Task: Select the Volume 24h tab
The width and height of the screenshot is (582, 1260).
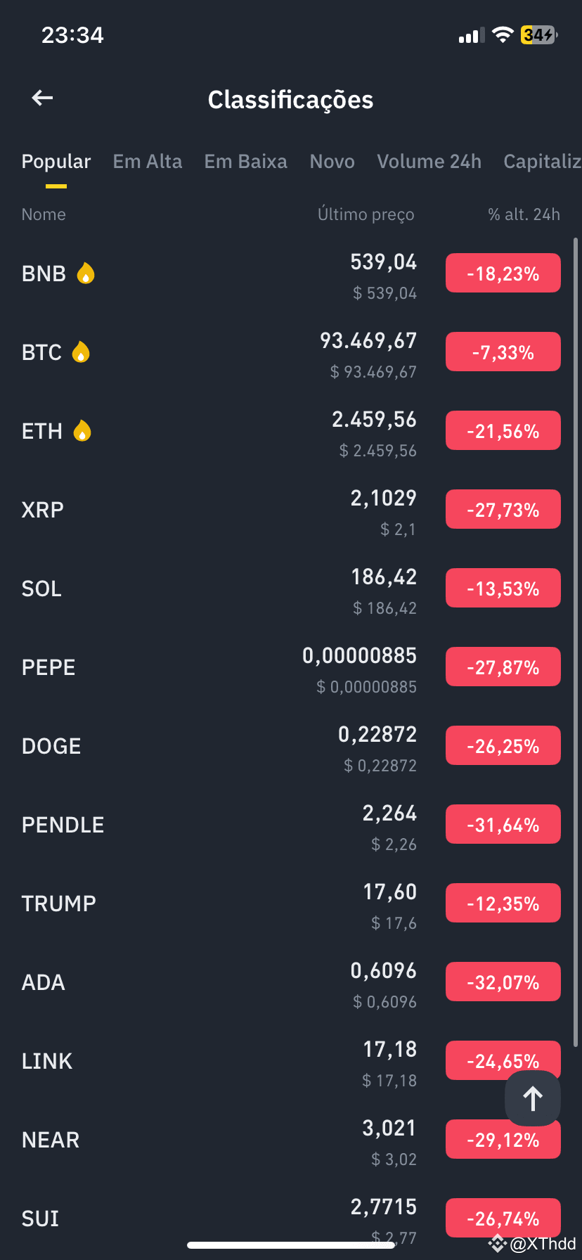Action: pos(429,162)
